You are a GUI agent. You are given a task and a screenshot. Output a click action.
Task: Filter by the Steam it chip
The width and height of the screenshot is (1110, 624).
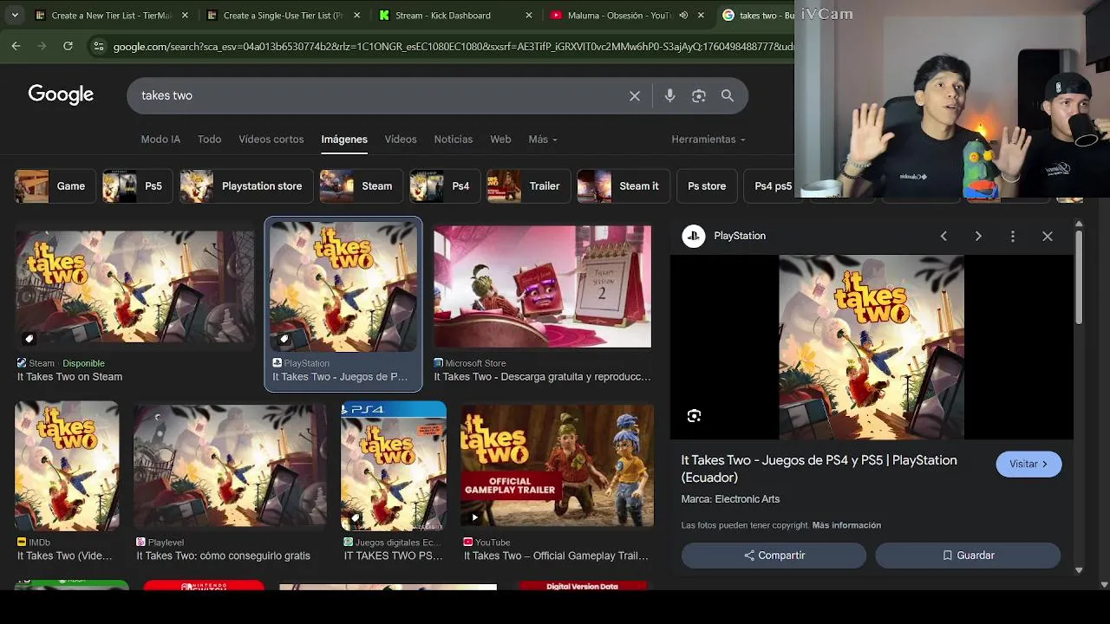[623, 185]
